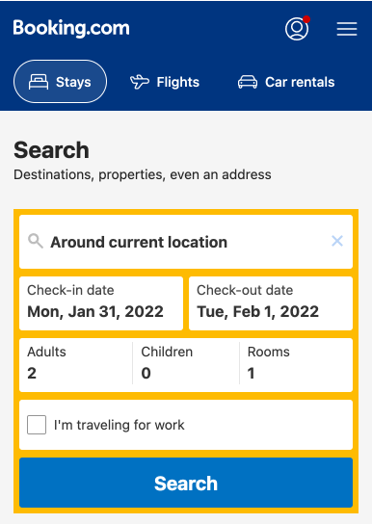Select the Stays tab
372x524 pixels.
tap(60, 82)
